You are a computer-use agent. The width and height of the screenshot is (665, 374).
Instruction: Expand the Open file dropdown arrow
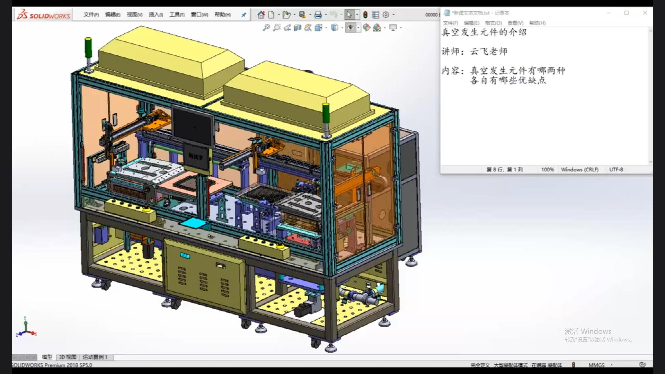click(x=294, y=15)
